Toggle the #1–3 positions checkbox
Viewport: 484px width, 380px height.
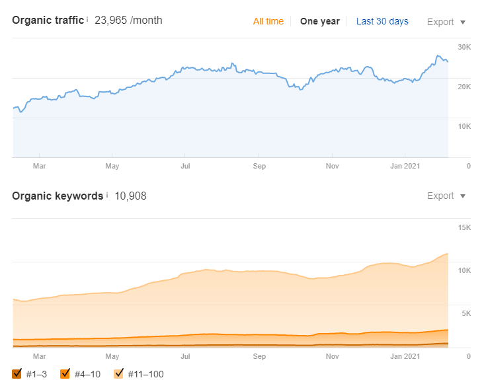(x=17, y=373)
